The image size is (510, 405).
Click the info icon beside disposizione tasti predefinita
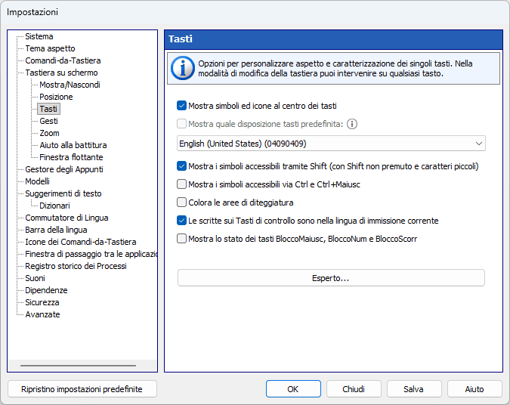click(352, 124)
